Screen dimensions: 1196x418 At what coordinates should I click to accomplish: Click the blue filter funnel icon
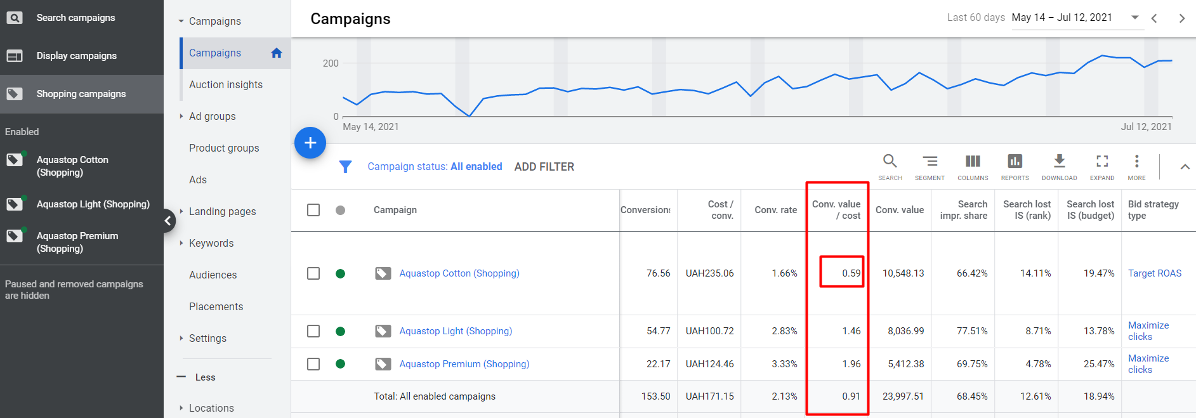(345, 167)
